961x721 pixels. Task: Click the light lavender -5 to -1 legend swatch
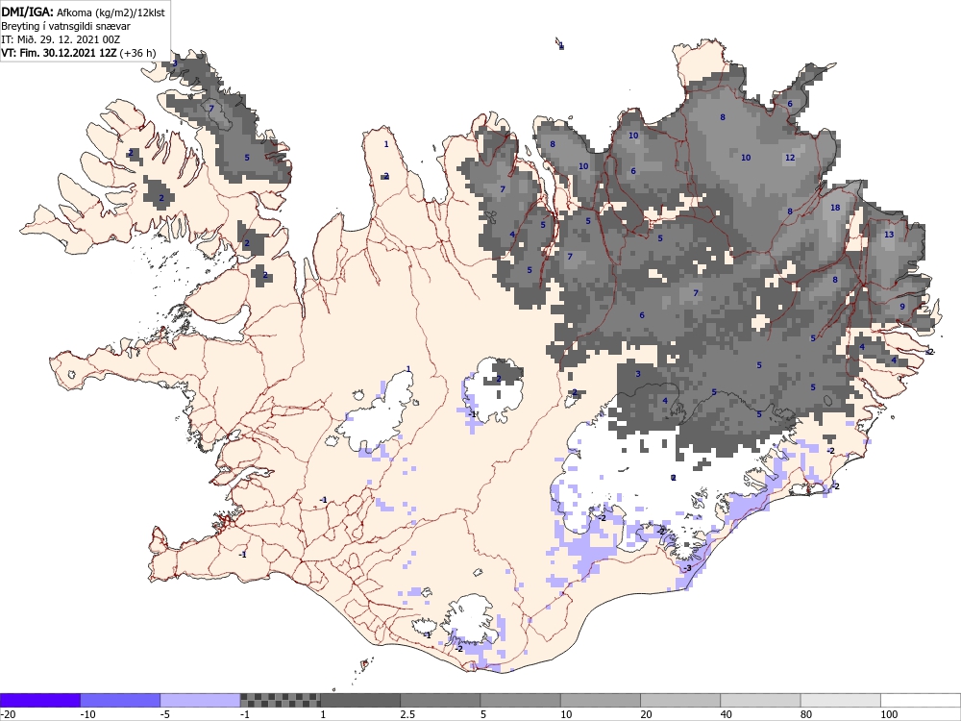click(x=201, y=700)
